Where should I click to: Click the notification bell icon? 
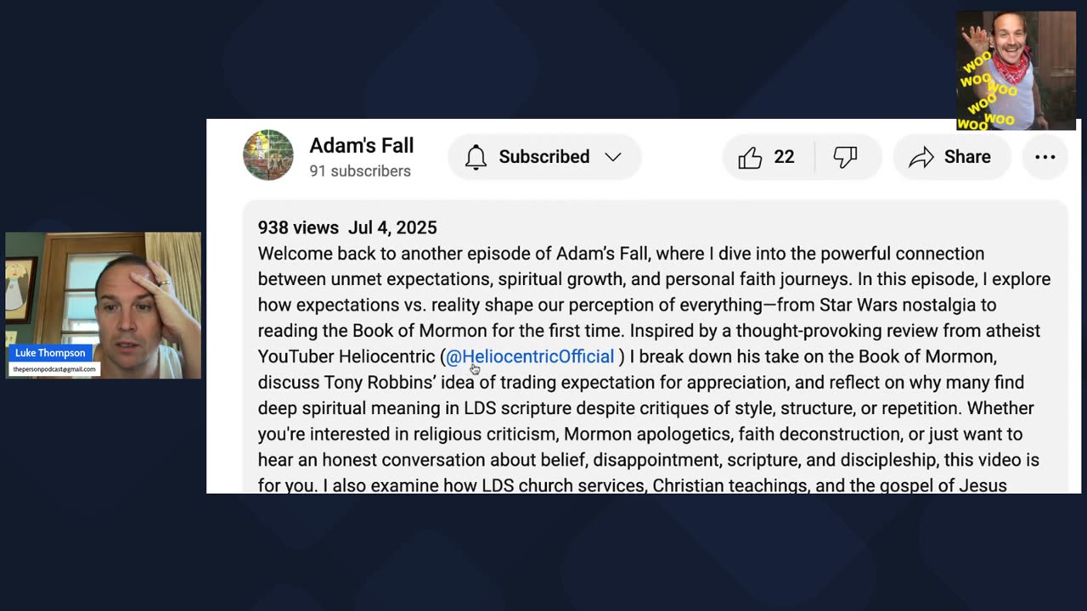tap(476, 157)
